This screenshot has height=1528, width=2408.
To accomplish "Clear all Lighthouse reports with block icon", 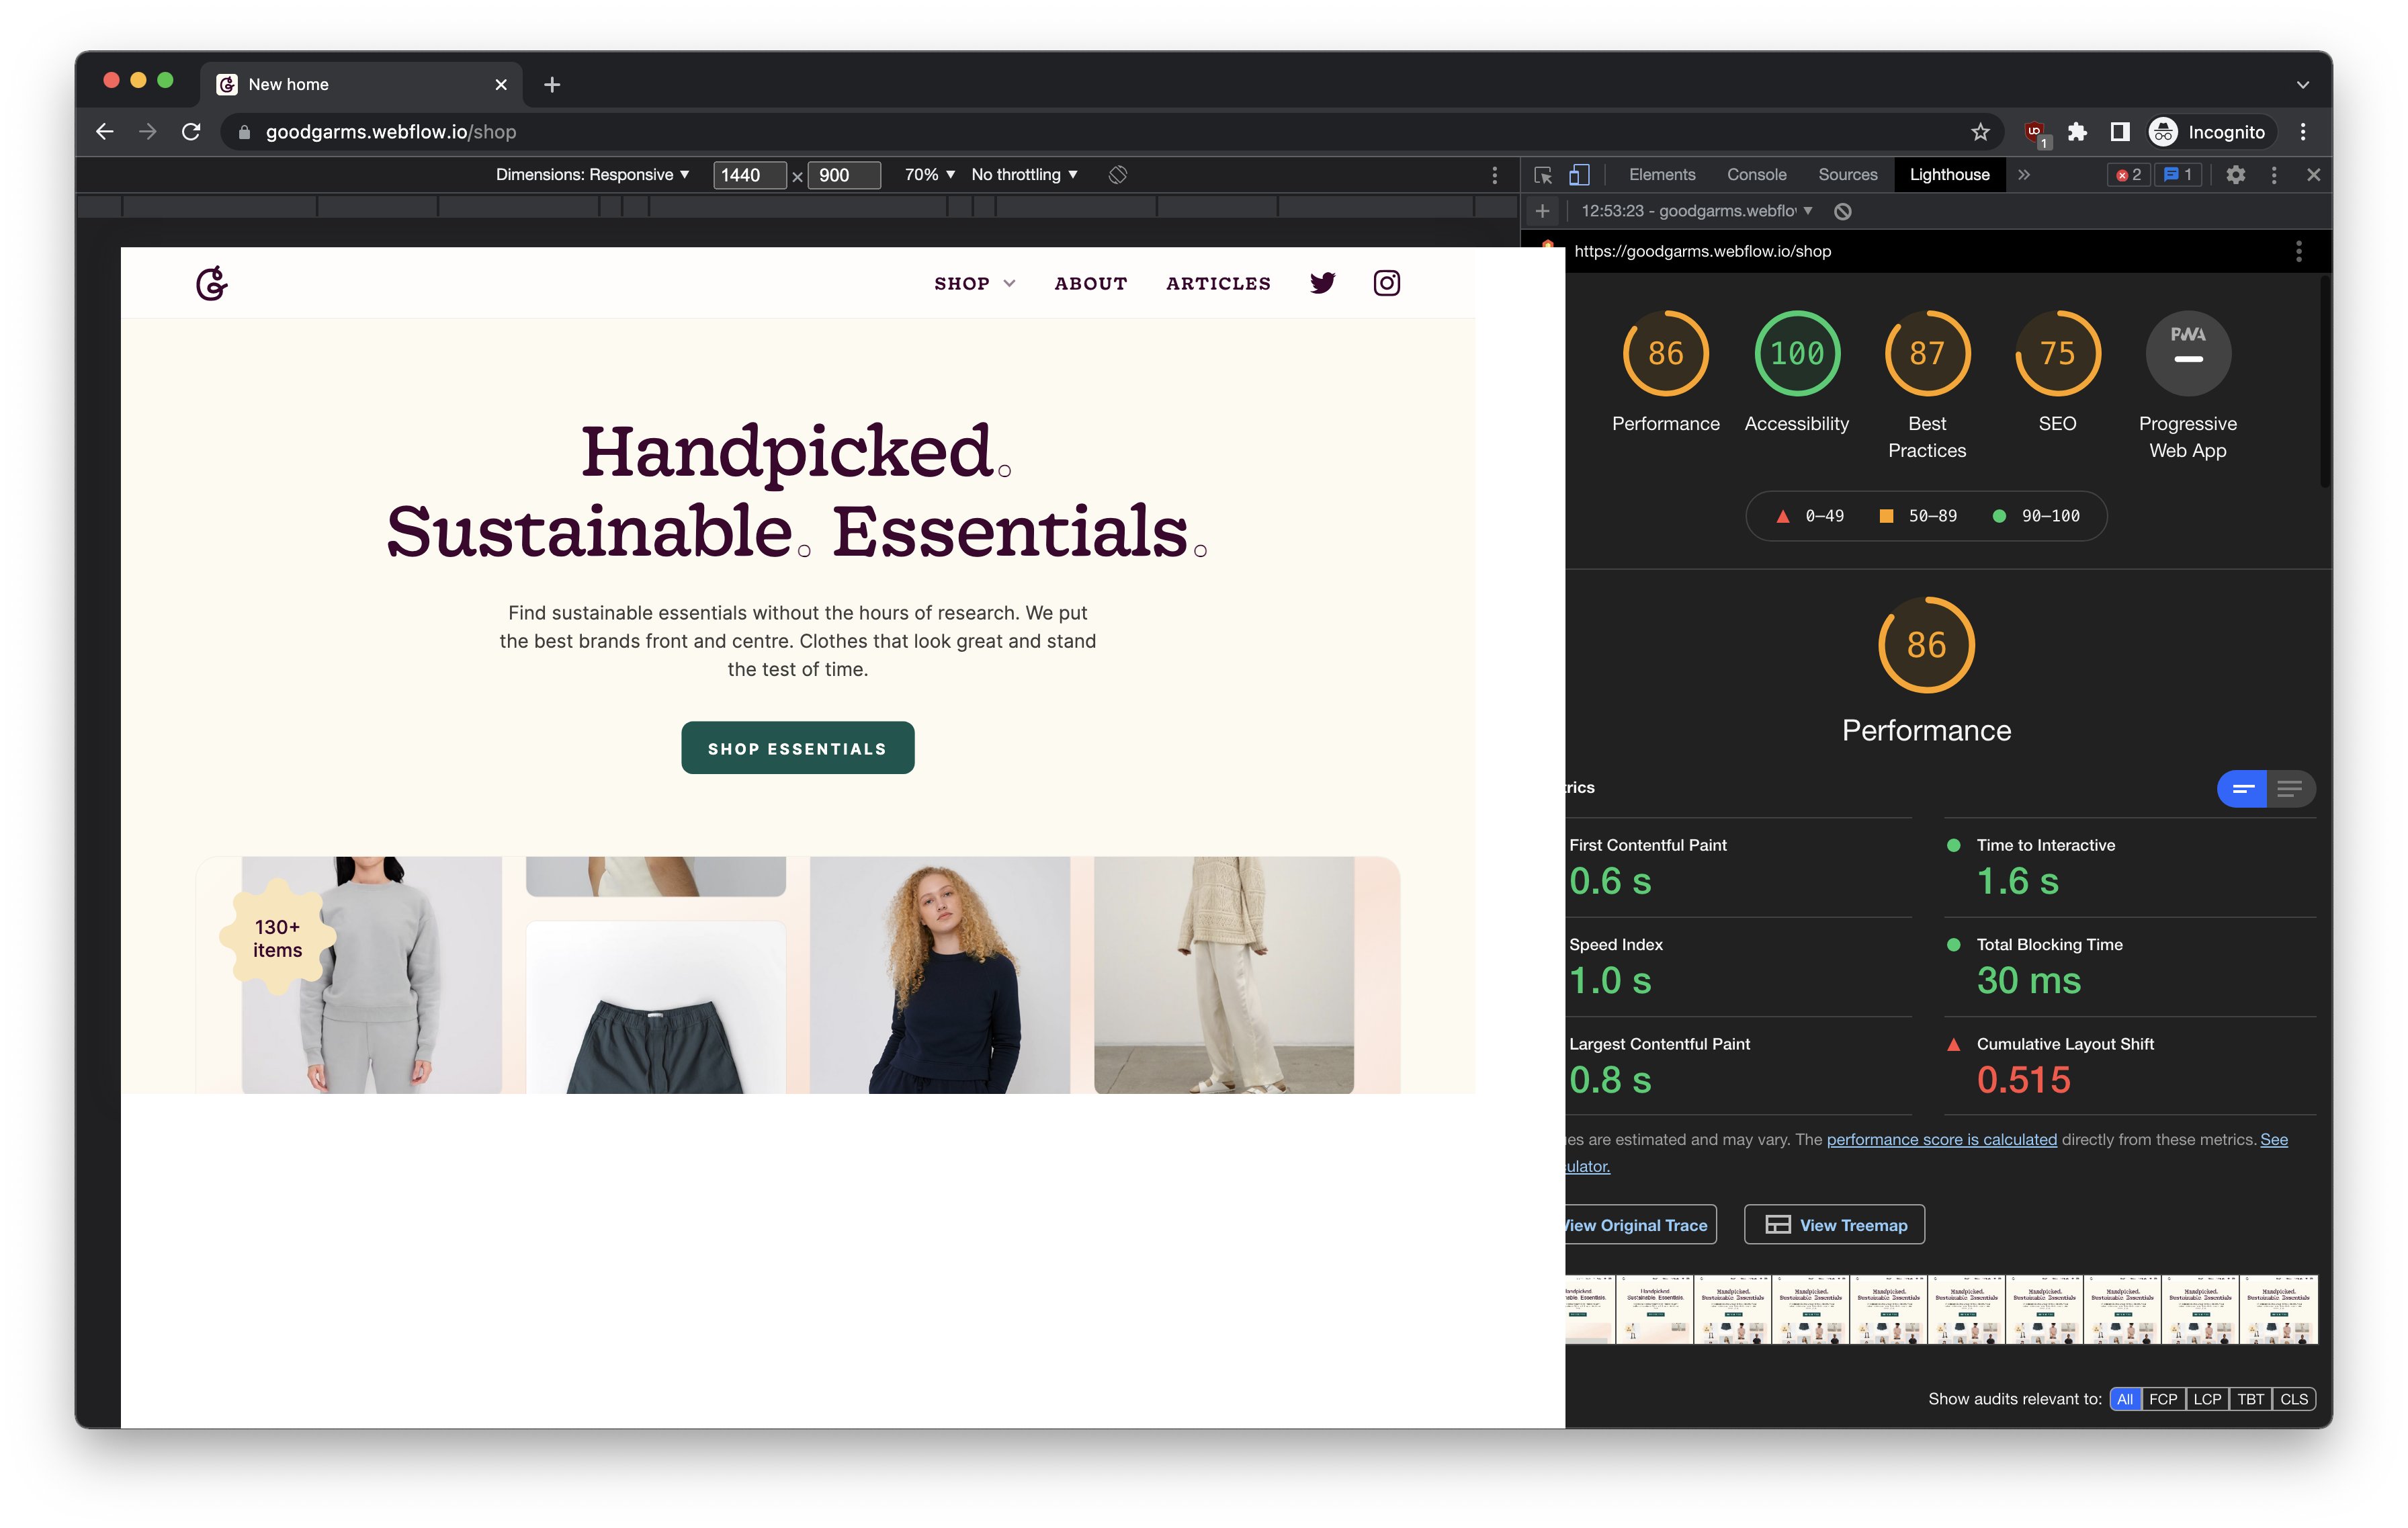I will 1843,211.
